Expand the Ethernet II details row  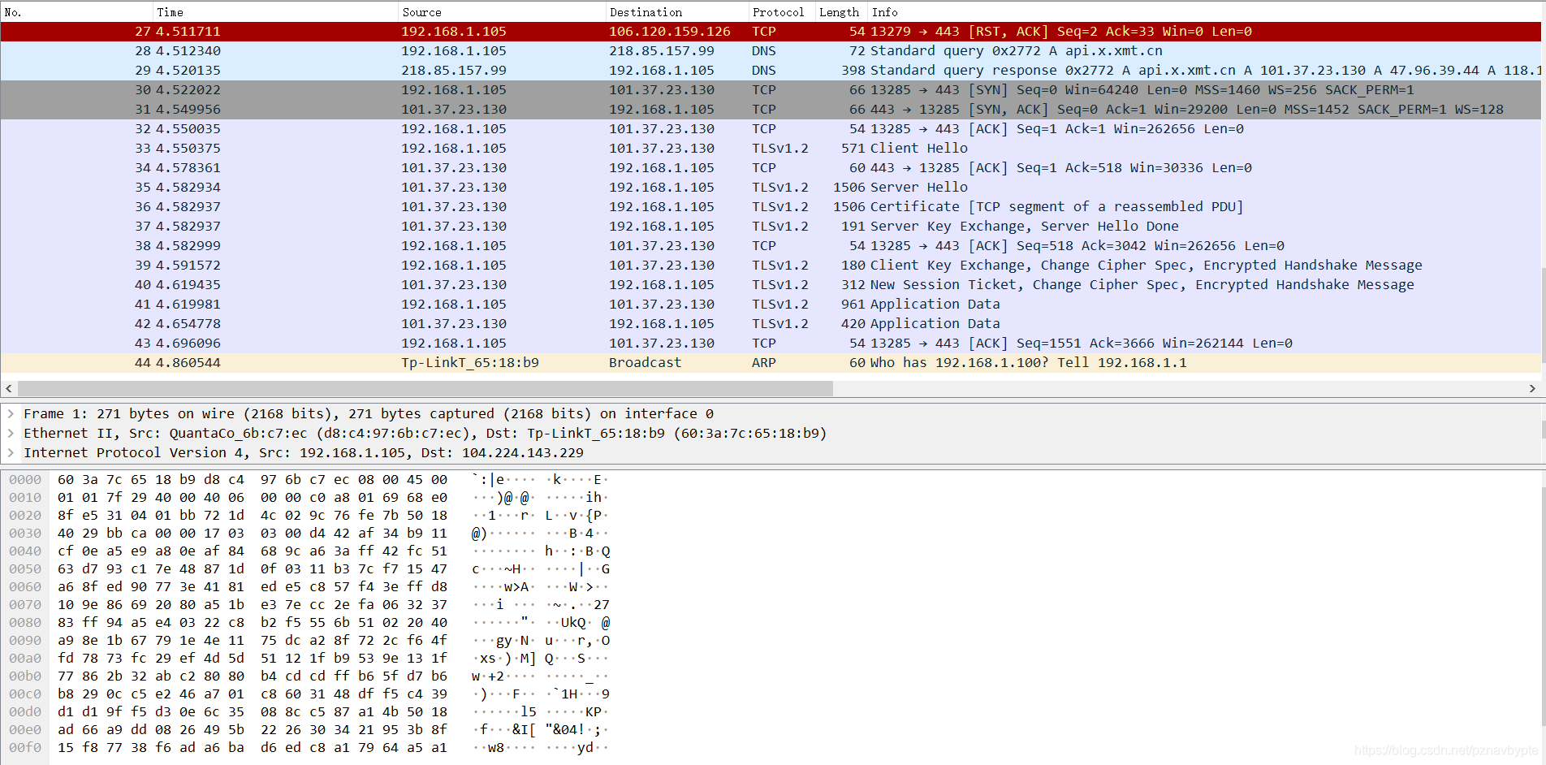click(11, 434)
